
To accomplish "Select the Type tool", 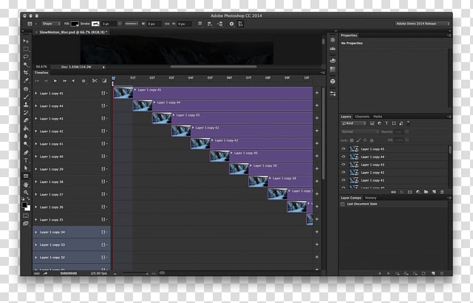I will click(x=26, y=160).
